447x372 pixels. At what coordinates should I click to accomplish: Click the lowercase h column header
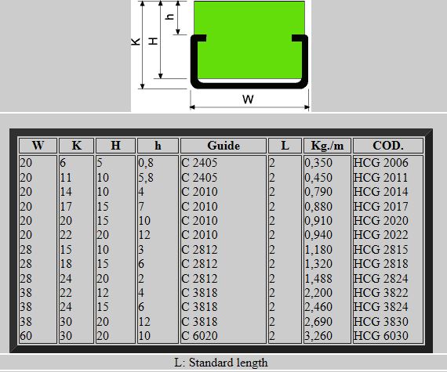coord(158,146)
